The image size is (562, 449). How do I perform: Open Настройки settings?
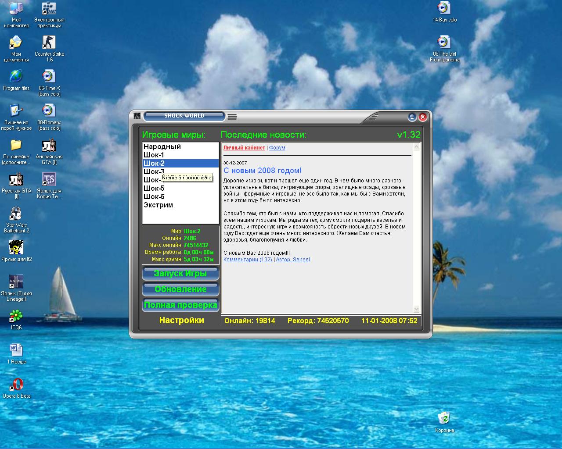coord(181,321)
